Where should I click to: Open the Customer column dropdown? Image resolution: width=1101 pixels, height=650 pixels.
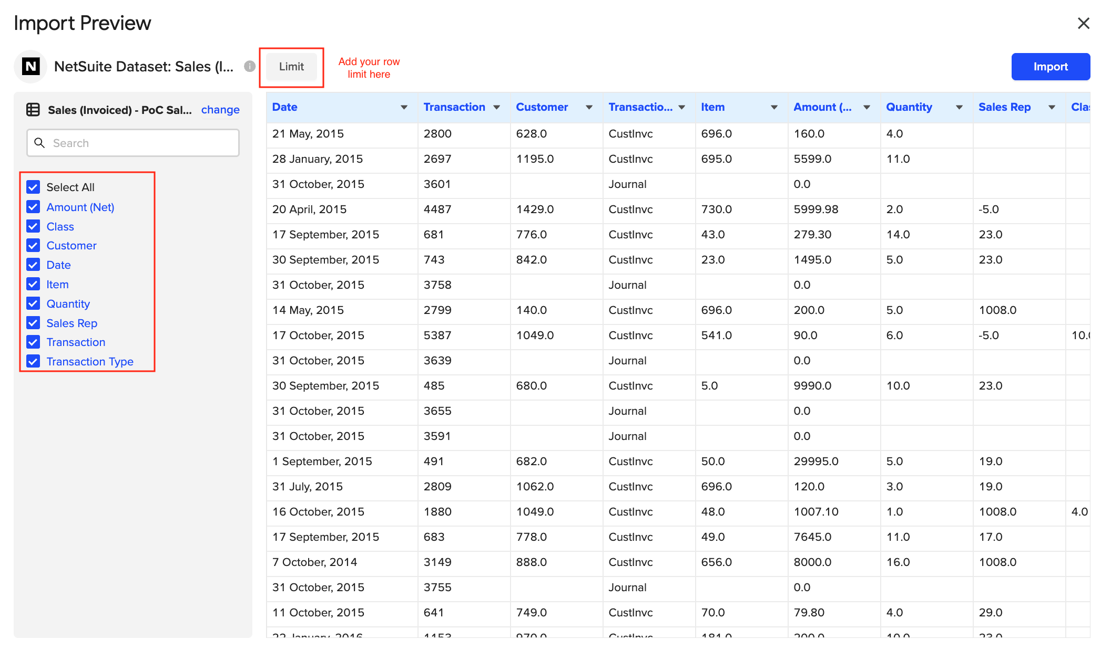[589, 107]
